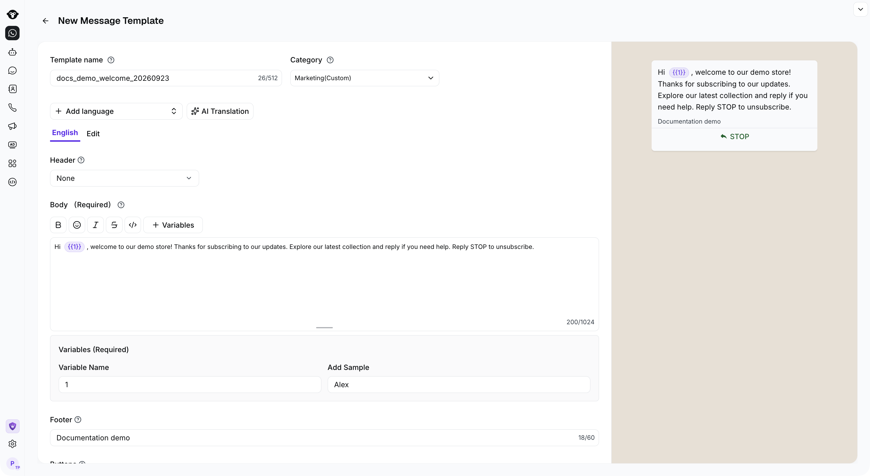Open the chatbot robot icon in sidebar
870x476 pixels.
pyautogui.click(x=12, y=52)
